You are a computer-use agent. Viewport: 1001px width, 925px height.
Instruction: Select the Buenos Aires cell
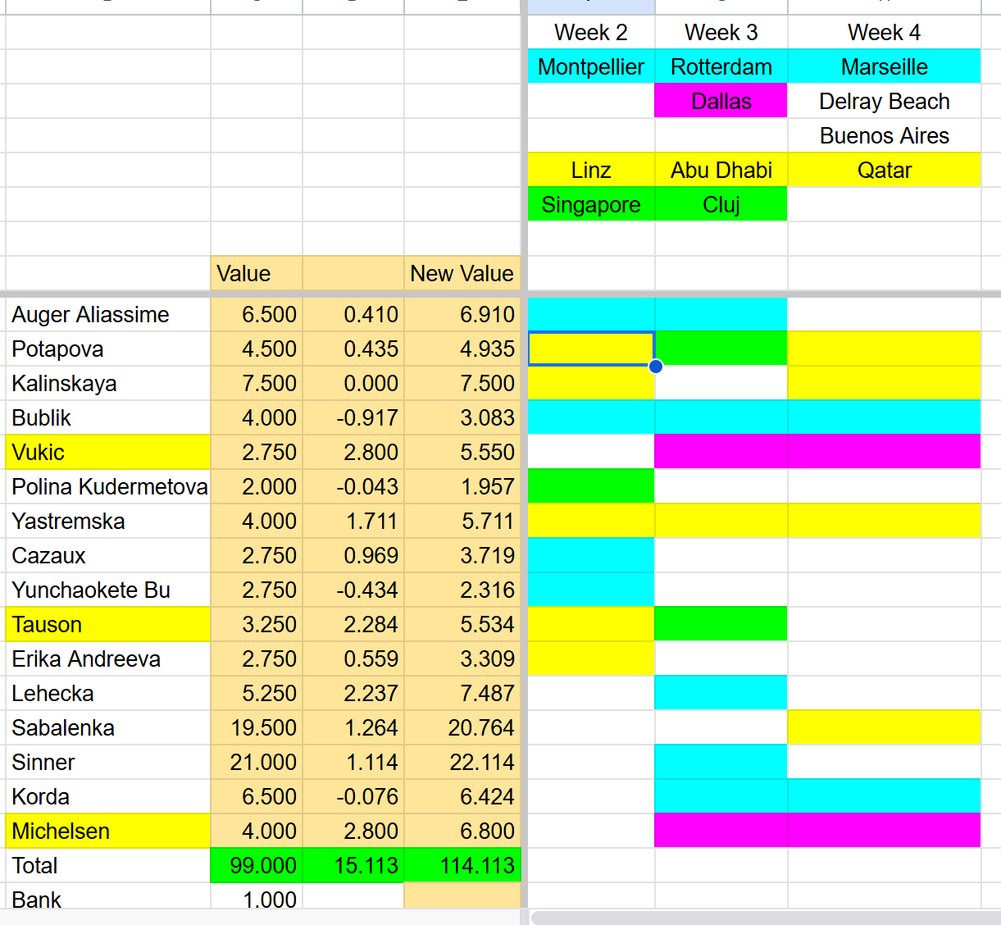click(x=885, y=136)
